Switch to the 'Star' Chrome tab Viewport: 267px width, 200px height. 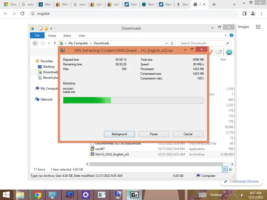click(x=166, y=4)
